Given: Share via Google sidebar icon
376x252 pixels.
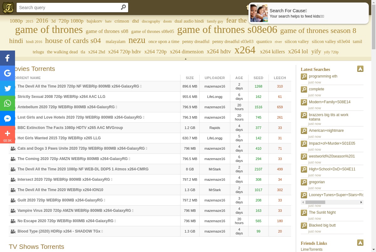Looking at the screenshot, I should [x=8, y=73].
